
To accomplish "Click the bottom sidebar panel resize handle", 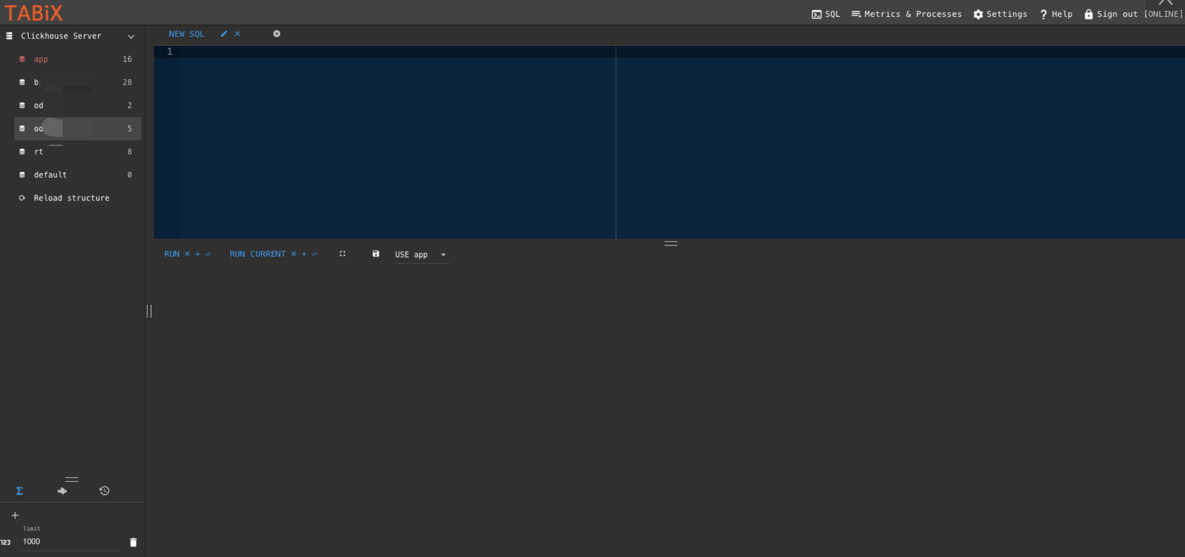I will coord(72,479).
